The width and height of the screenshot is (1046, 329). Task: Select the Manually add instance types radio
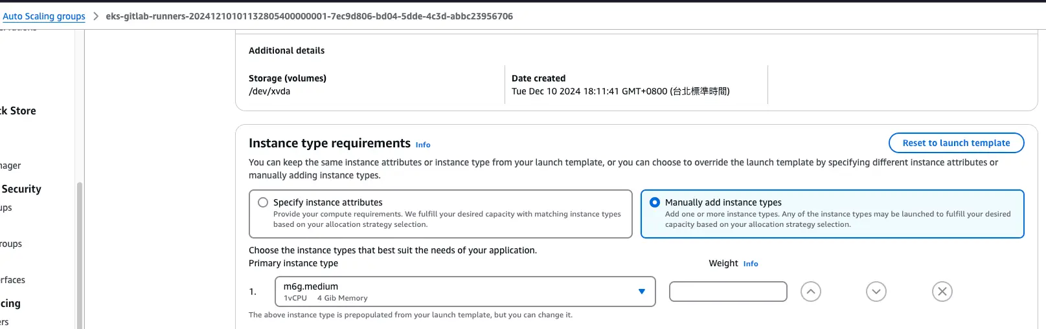coord(655,202)
